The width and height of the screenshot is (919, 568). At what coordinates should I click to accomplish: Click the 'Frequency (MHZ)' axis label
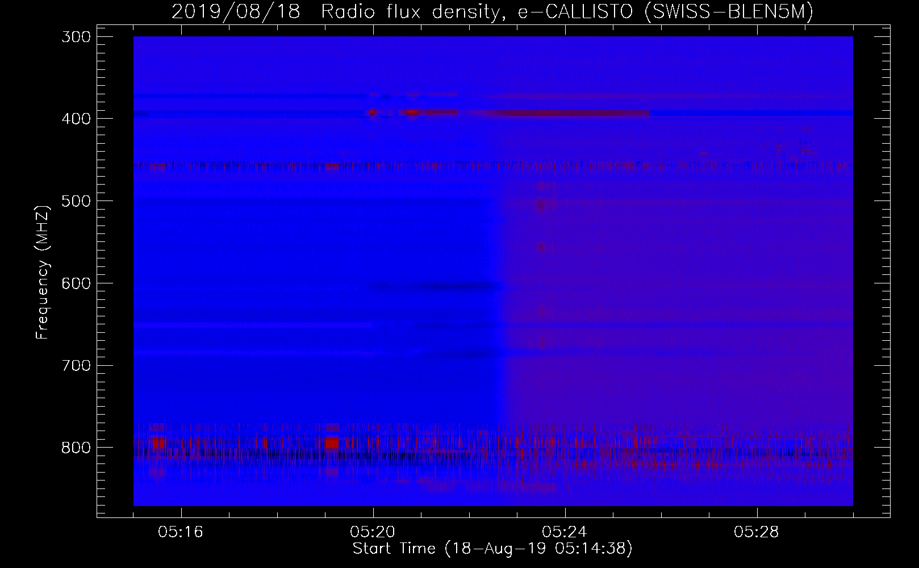(43, 273)
